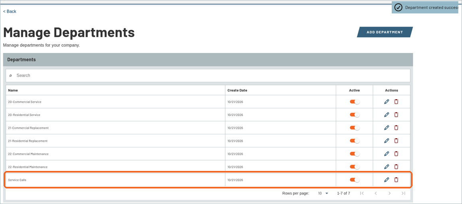This screenshot has height=204, width=462.
Task: Delete the 20-Commercial Service department
Action: pos(396,102)
